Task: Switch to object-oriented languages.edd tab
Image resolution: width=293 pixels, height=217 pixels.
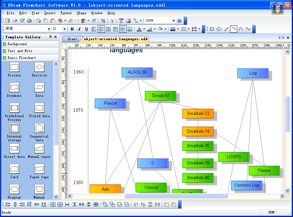Action: click(116, 39)
